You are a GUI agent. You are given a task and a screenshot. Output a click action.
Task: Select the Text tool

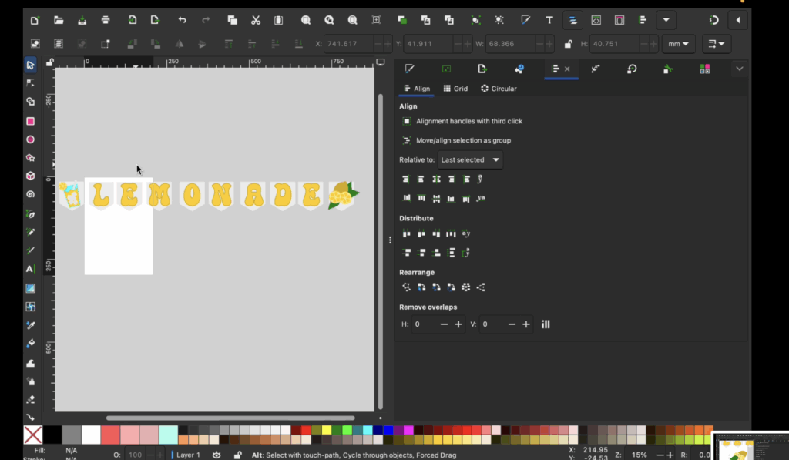[x=30, y=269]
